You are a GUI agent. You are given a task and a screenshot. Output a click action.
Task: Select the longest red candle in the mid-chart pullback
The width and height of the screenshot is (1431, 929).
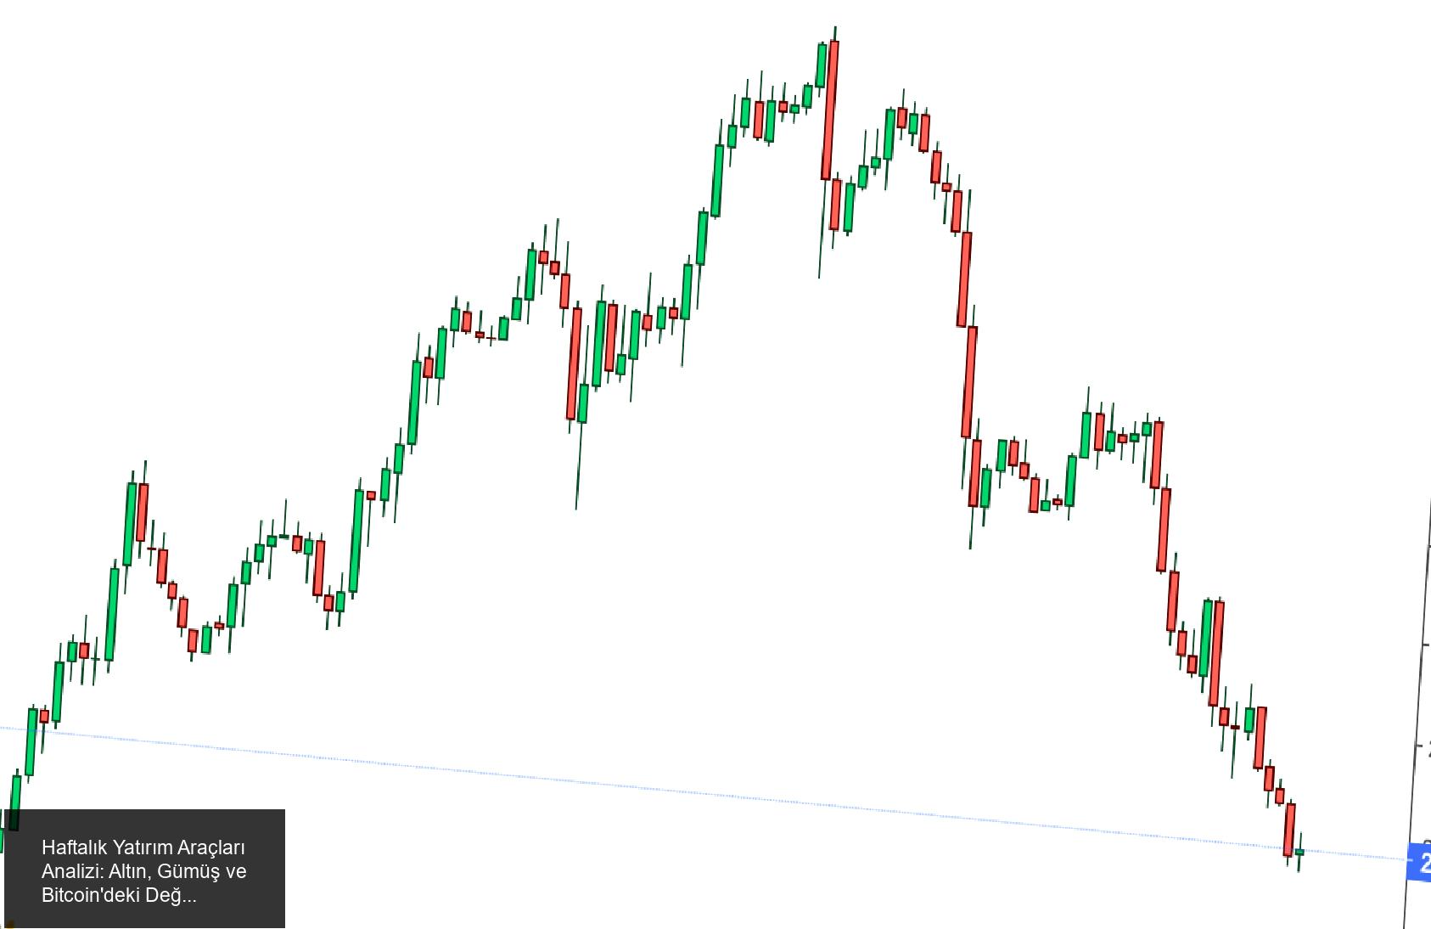point(574,363)
